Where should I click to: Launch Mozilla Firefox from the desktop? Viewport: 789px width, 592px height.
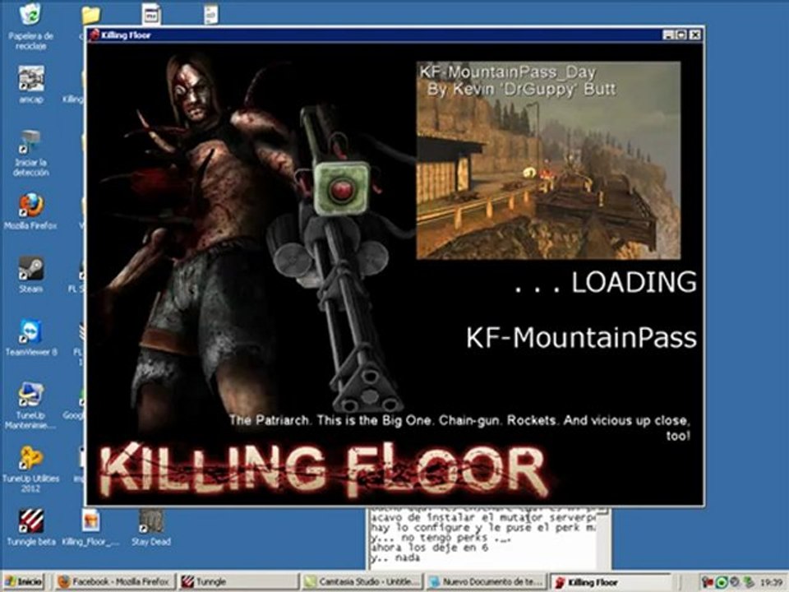(30, 211)
